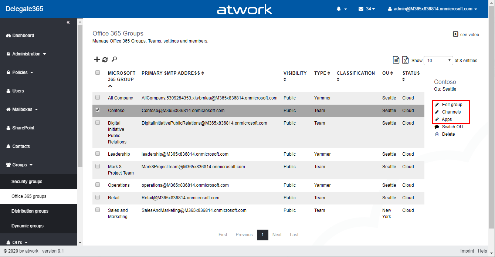Open the Show entries count dropdown
This screenshot has width=495, height=257.
(438, 60)
